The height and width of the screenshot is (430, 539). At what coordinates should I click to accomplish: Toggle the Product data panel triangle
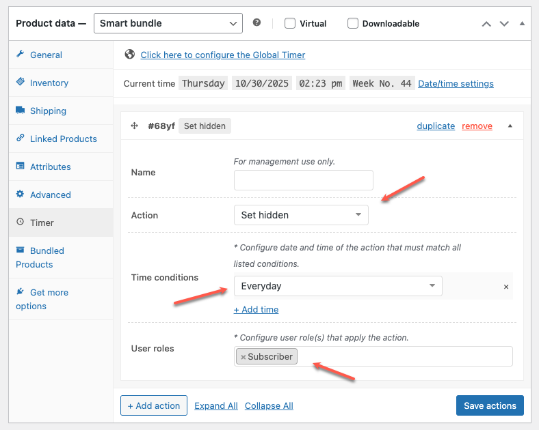(x=522, y=23)
